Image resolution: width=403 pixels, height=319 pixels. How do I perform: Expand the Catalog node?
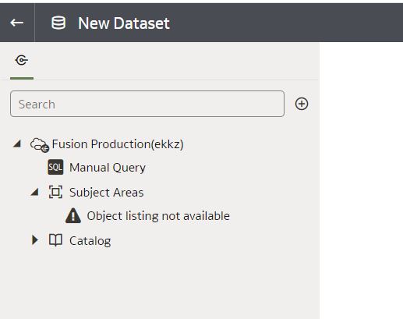(35, 240)
